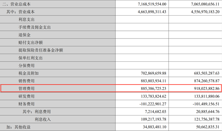Select the 利息支出 row label
222x131 pixels.
tap(26, 19)
